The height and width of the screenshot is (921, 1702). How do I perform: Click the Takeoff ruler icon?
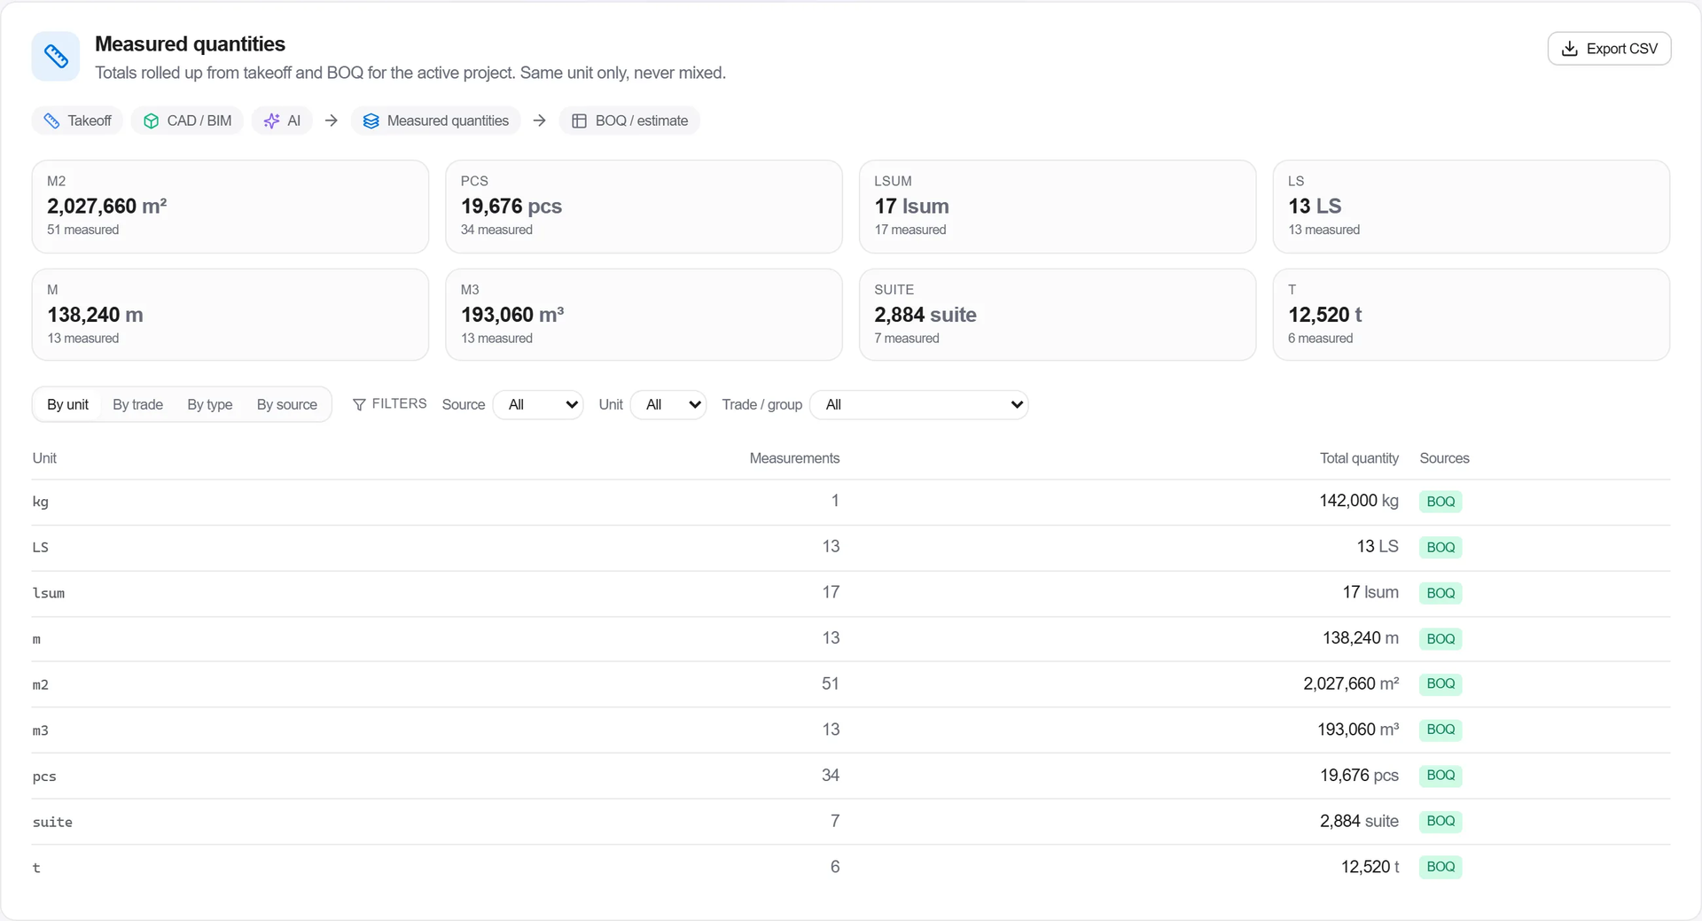51,121
